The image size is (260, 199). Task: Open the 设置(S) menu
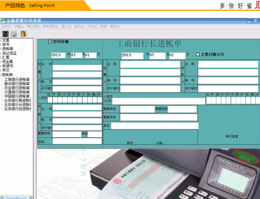tap(19, 27)
